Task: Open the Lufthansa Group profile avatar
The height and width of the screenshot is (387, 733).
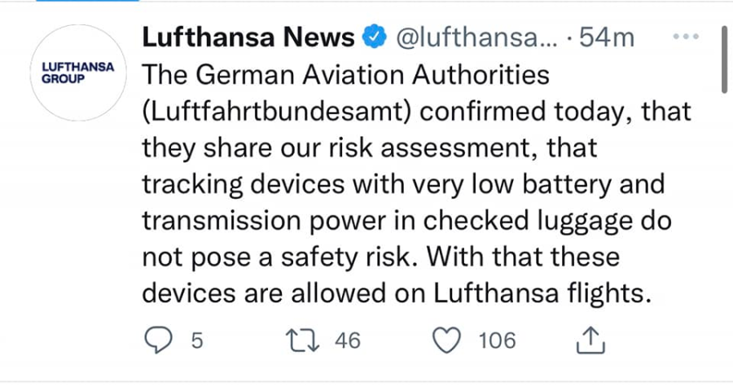Action: pos(79,75)
